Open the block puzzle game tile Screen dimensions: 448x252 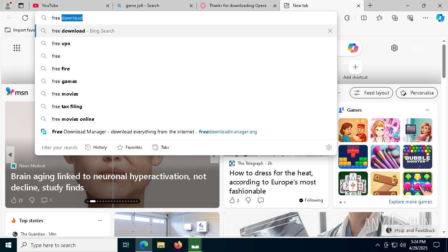coord(353,157)
